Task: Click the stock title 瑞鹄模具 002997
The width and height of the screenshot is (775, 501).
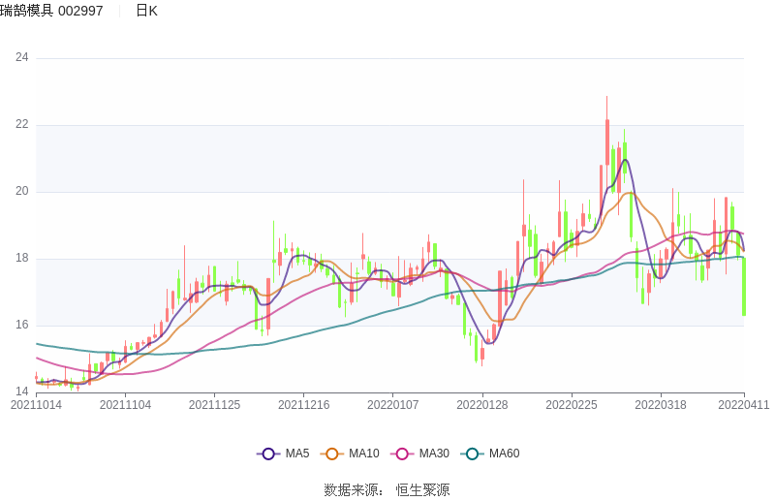Action: coord(51,11)
